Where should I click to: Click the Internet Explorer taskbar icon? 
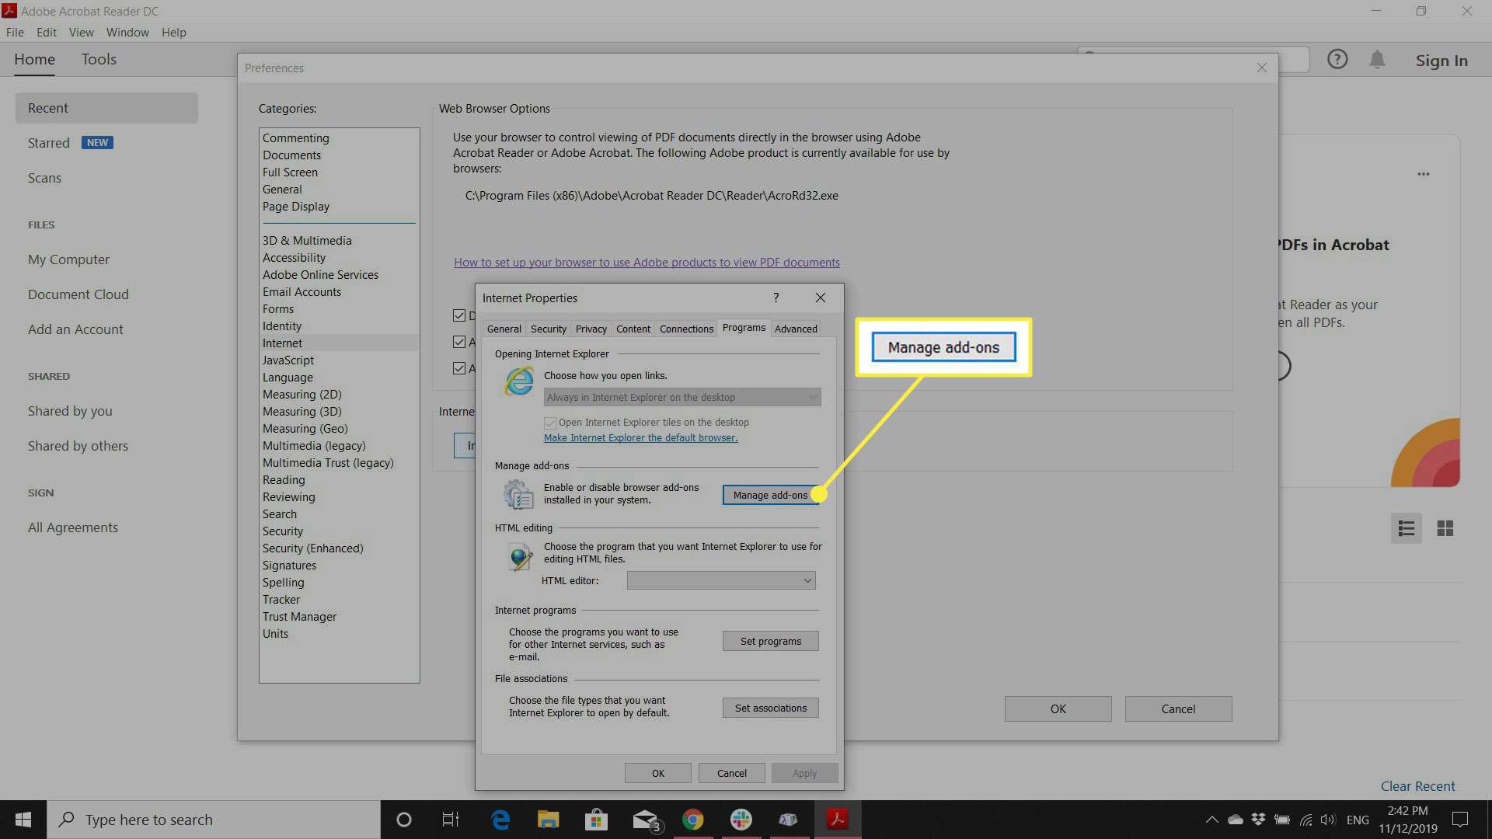tap(501, 819)
